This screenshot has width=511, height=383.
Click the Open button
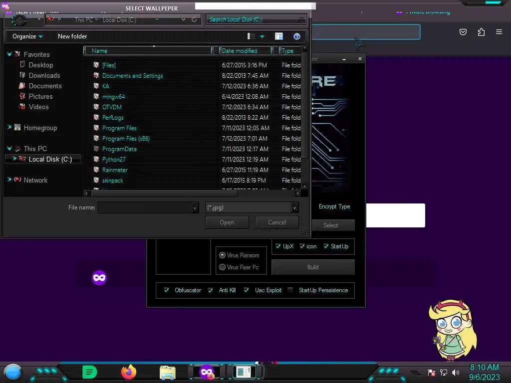point(227,222)
